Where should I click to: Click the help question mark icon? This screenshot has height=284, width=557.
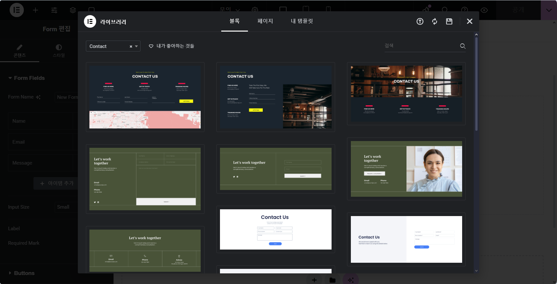[x=464, y=10]
